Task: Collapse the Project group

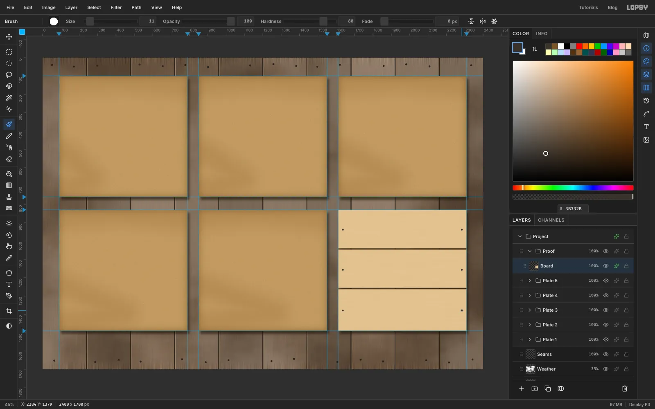Action: coord(520,236)
